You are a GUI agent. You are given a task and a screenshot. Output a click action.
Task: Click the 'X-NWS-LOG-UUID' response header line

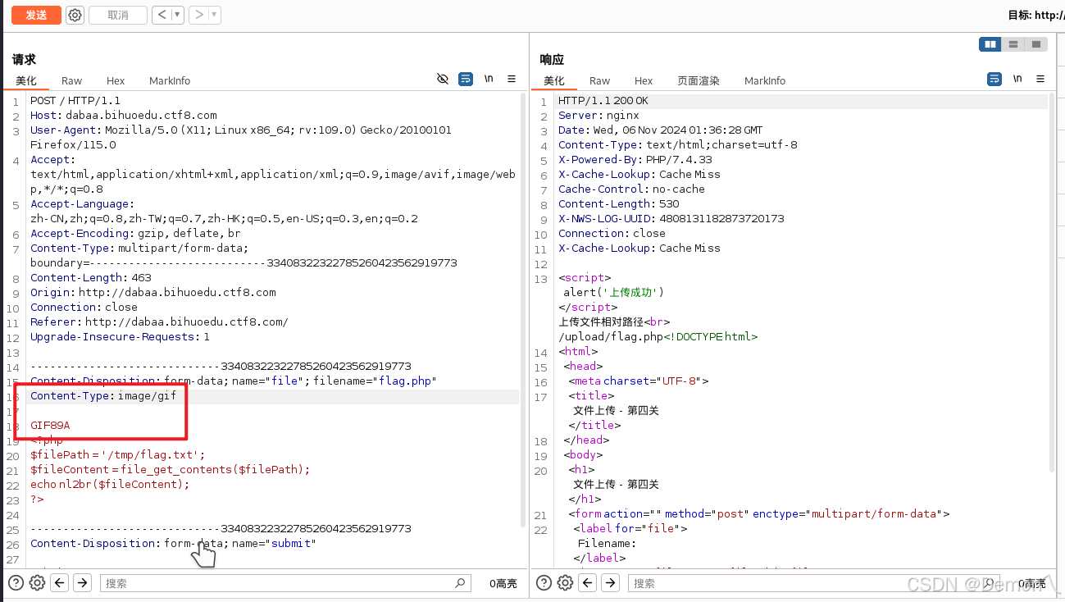click(x=671, y=219)
